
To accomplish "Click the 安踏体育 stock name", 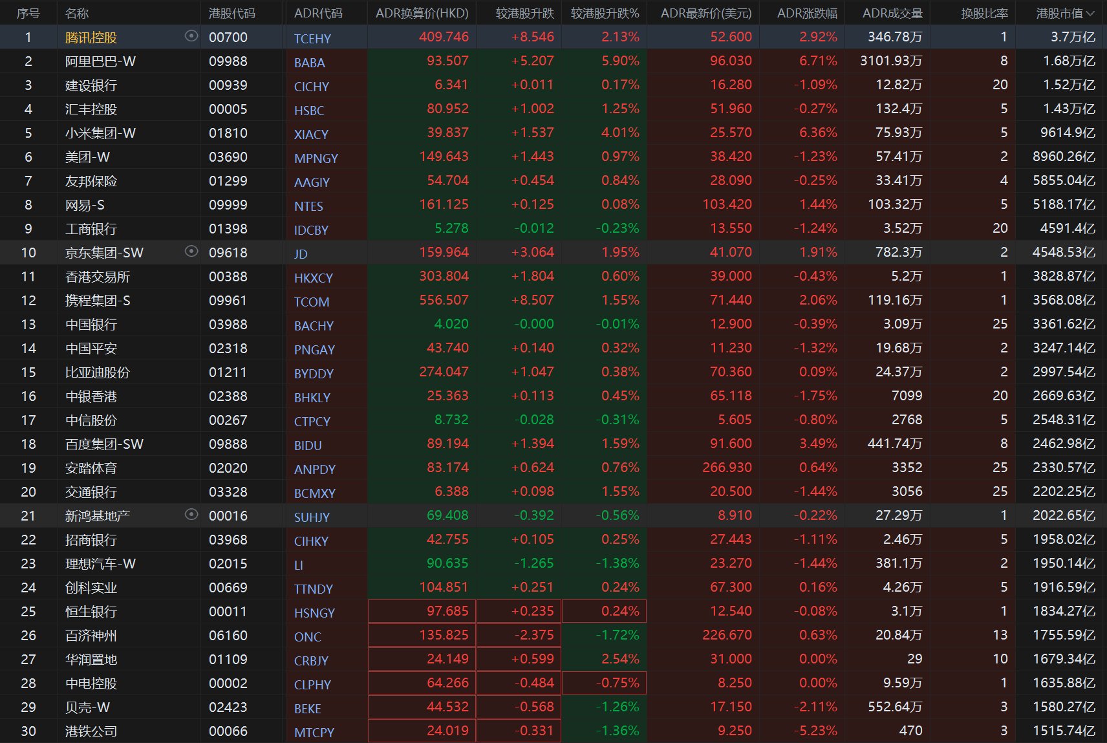I will click(91, 468).
